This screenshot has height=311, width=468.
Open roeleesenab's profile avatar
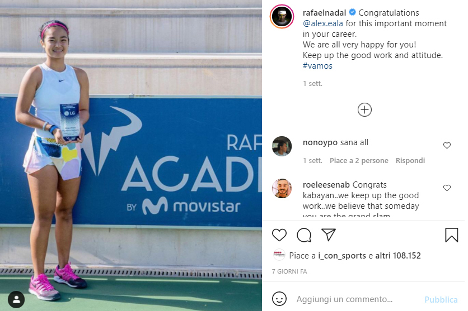click(282, 188)
